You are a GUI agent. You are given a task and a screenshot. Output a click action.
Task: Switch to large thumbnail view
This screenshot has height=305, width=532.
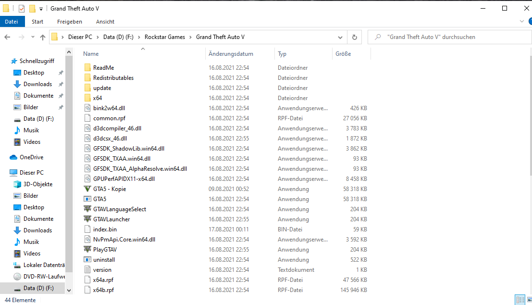529,300
